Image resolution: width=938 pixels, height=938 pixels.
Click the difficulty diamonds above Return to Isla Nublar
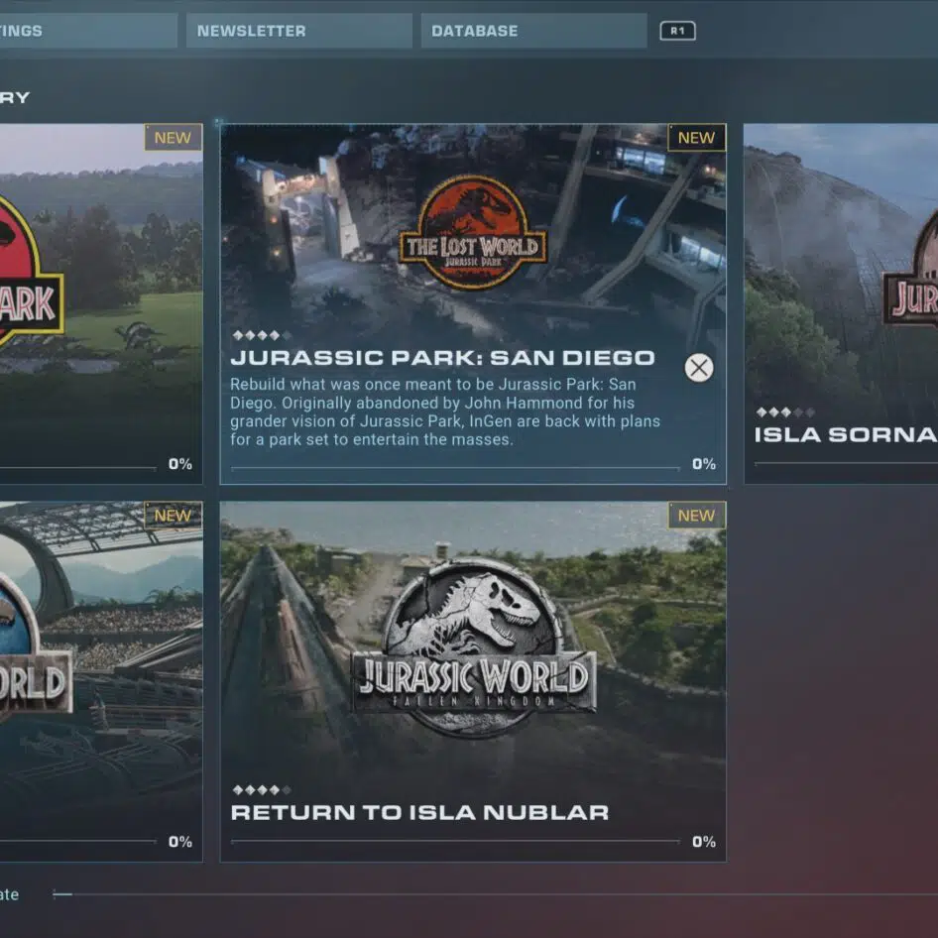point(262,789)
